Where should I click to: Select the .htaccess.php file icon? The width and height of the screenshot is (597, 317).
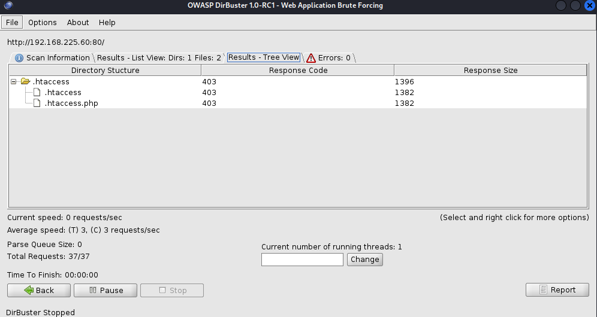[37, 103]
